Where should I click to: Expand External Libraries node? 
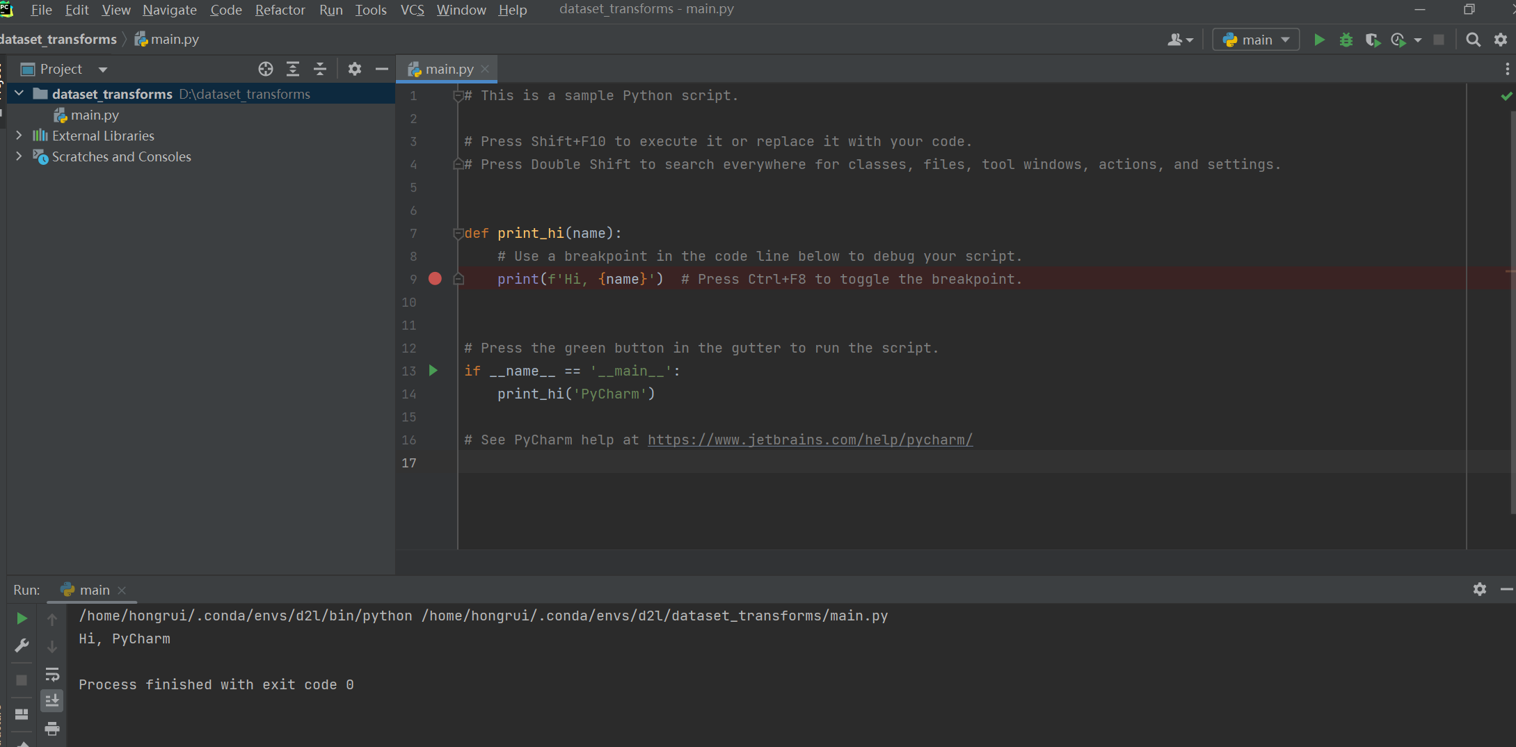(x=19, y=135)
